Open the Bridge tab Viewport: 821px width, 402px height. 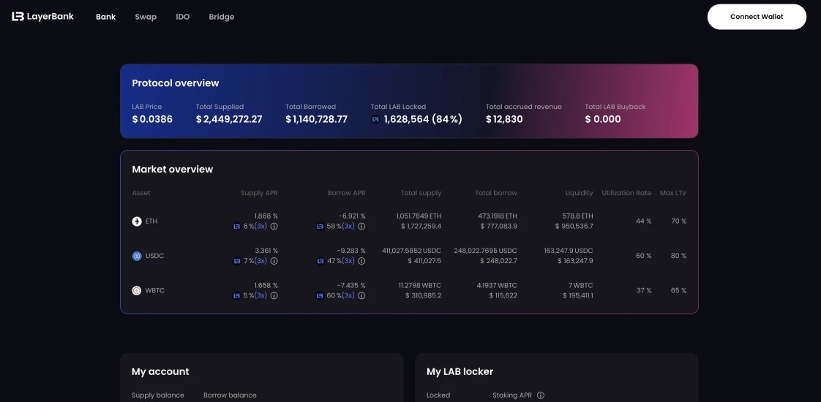pos(222,17)
